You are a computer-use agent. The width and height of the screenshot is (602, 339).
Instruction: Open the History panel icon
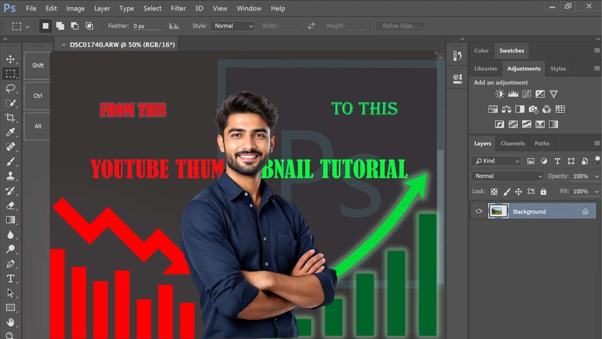pos(458,56)
